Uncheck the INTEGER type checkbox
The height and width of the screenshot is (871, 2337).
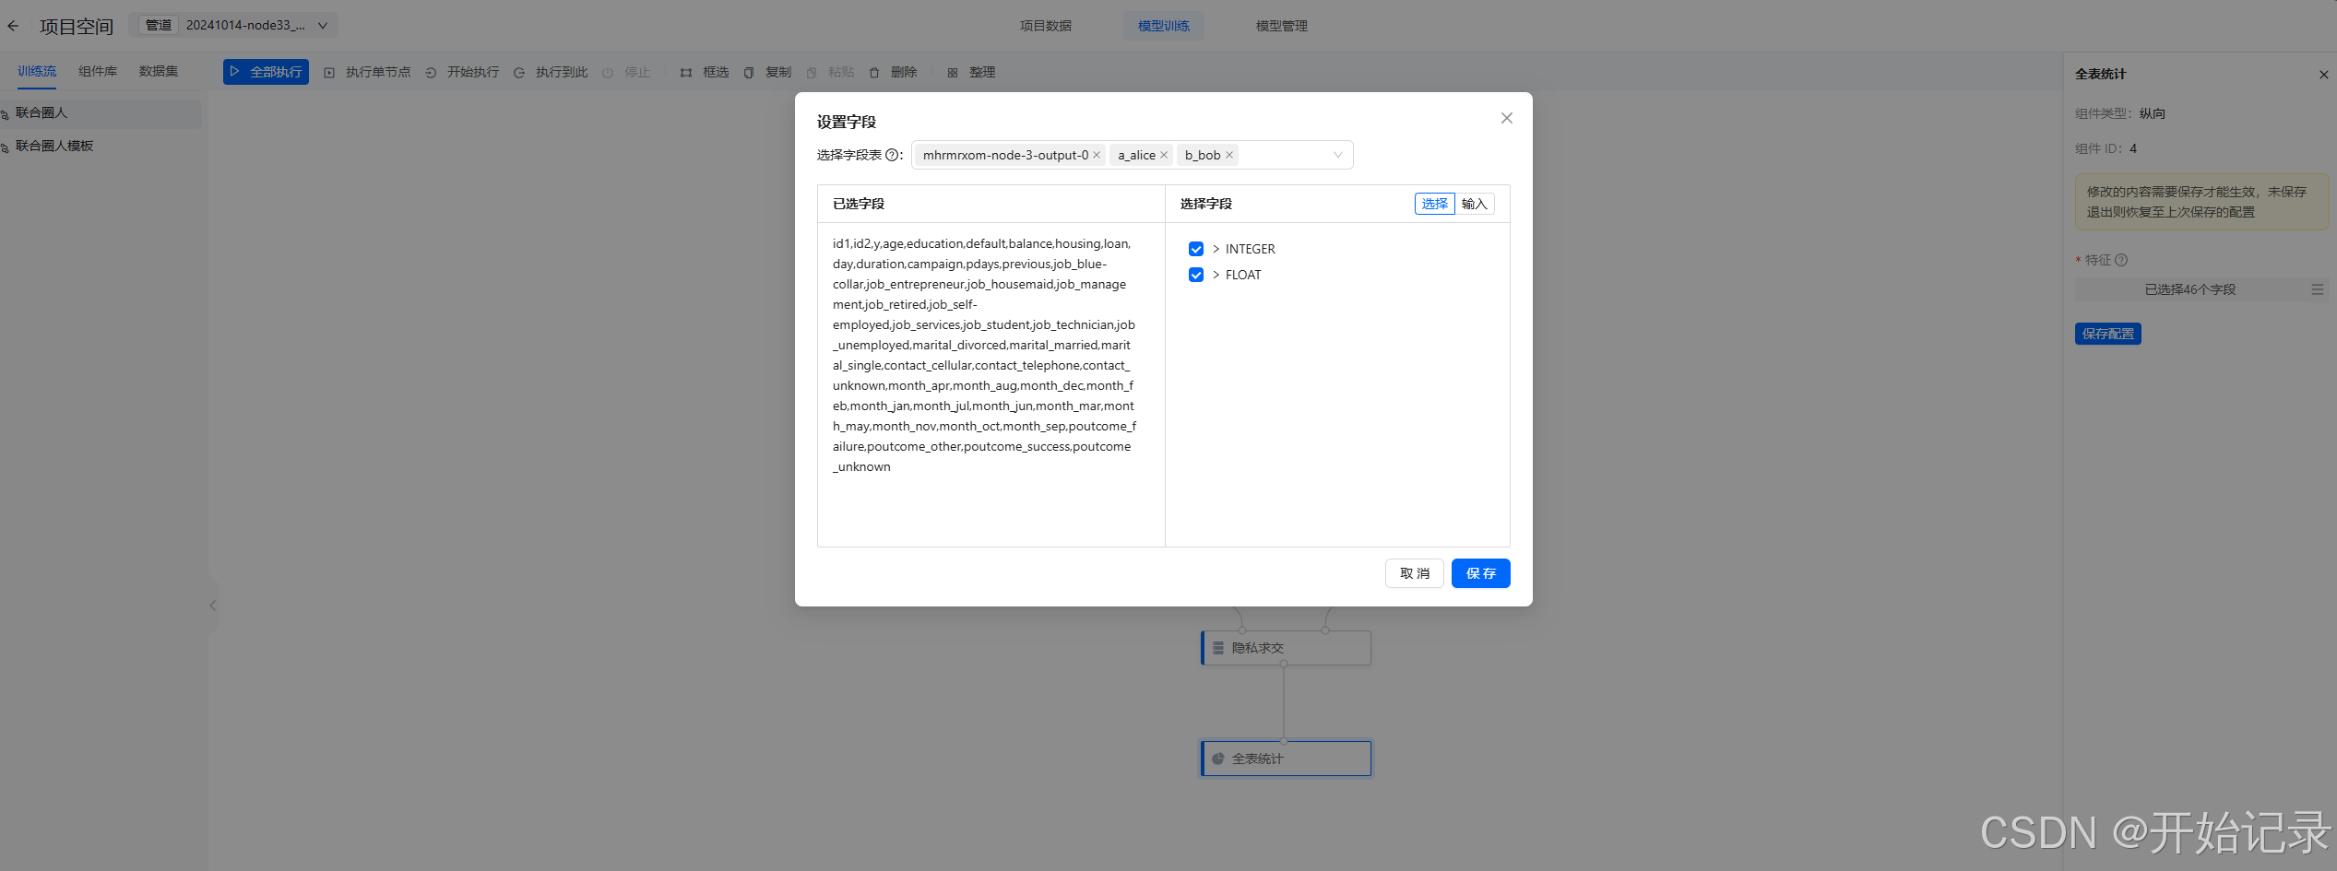point(1196,249)
